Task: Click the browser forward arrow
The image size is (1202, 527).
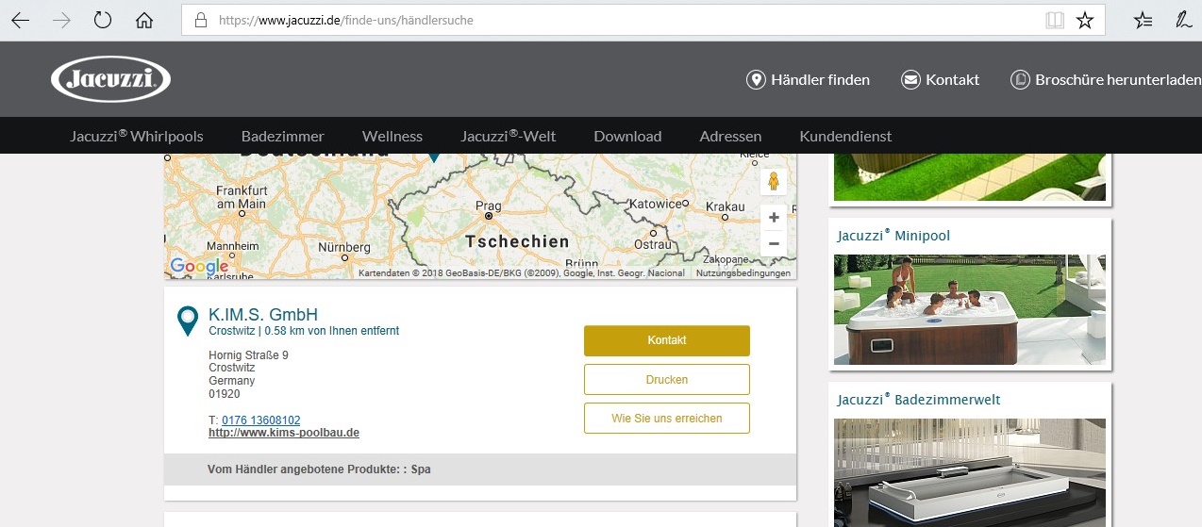Action: (x=62, y=20)
